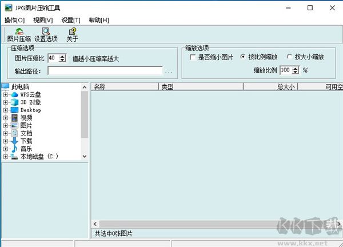Click the 下载 tree label
This screenshot has width=343, height=247.
pos(26,141)
